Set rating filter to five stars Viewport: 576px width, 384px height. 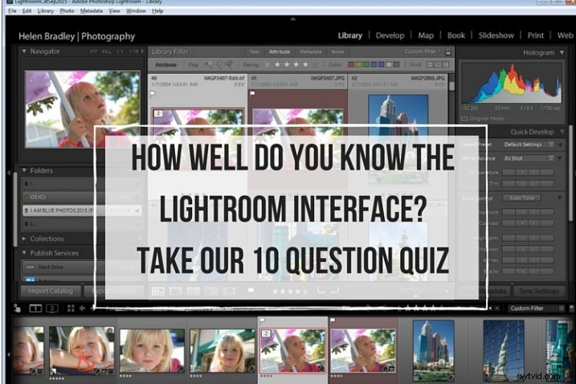315,65
